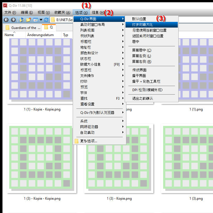
Task: Expand the 启动时窗口布局 submenu
Action: pos(99,24)
